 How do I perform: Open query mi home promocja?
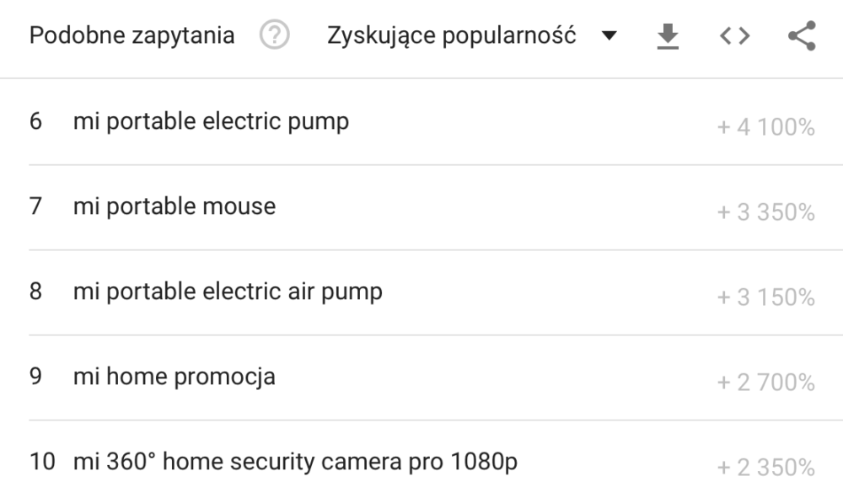(175, 377)
